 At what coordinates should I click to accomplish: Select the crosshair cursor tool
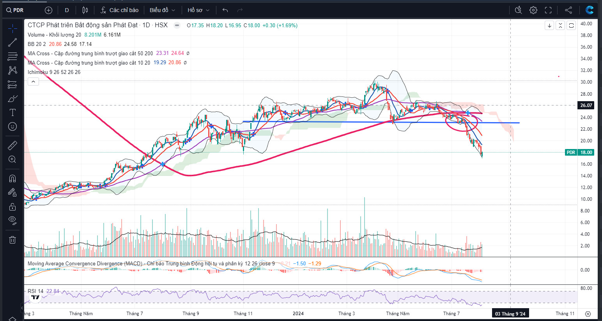[12, 28]
